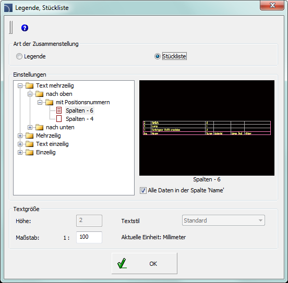Screen dimensions: 288x283
Task: Click the mit Positionsnummern folder icon
Action: 49,102
